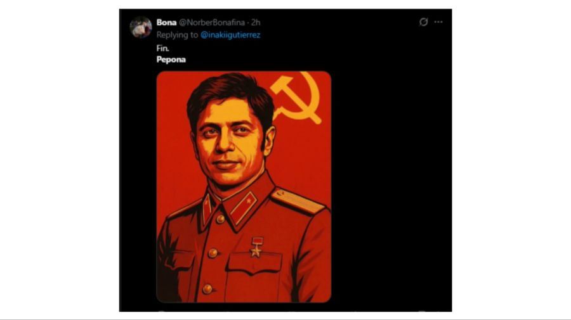Click the tweet text Fin.
Screen dimensions: 571x320
click(x=163, y=48)
